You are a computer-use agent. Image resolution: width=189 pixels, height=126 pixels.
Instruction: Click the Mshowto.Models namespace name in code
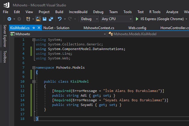click(70, 68)
